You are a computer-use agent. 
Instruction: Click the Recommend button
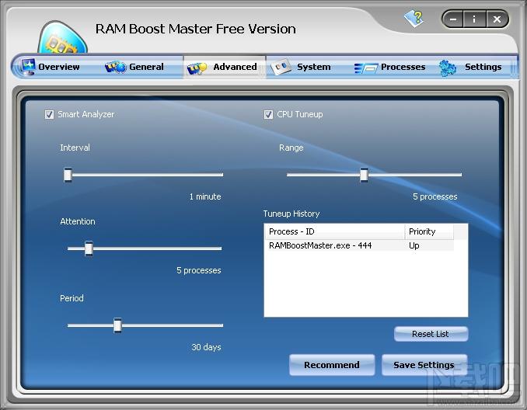click(332, 365)
